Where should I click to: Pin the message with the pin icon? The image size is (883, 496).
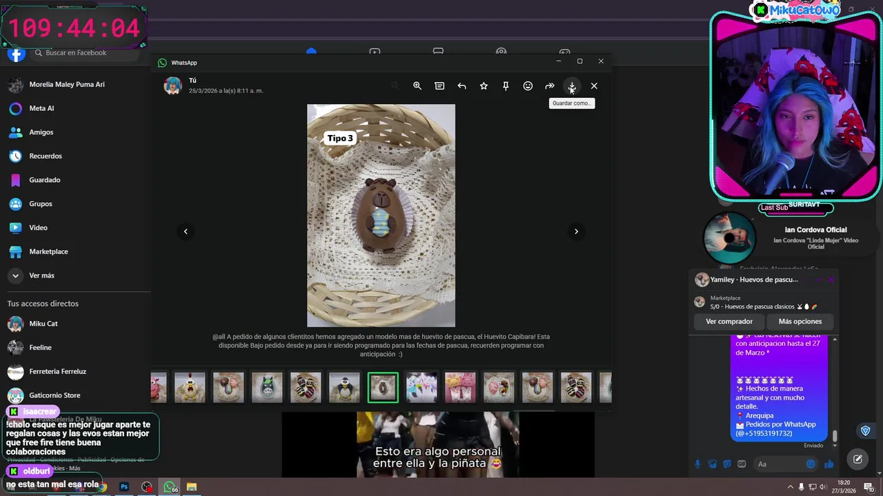click(x=506, y=86)
